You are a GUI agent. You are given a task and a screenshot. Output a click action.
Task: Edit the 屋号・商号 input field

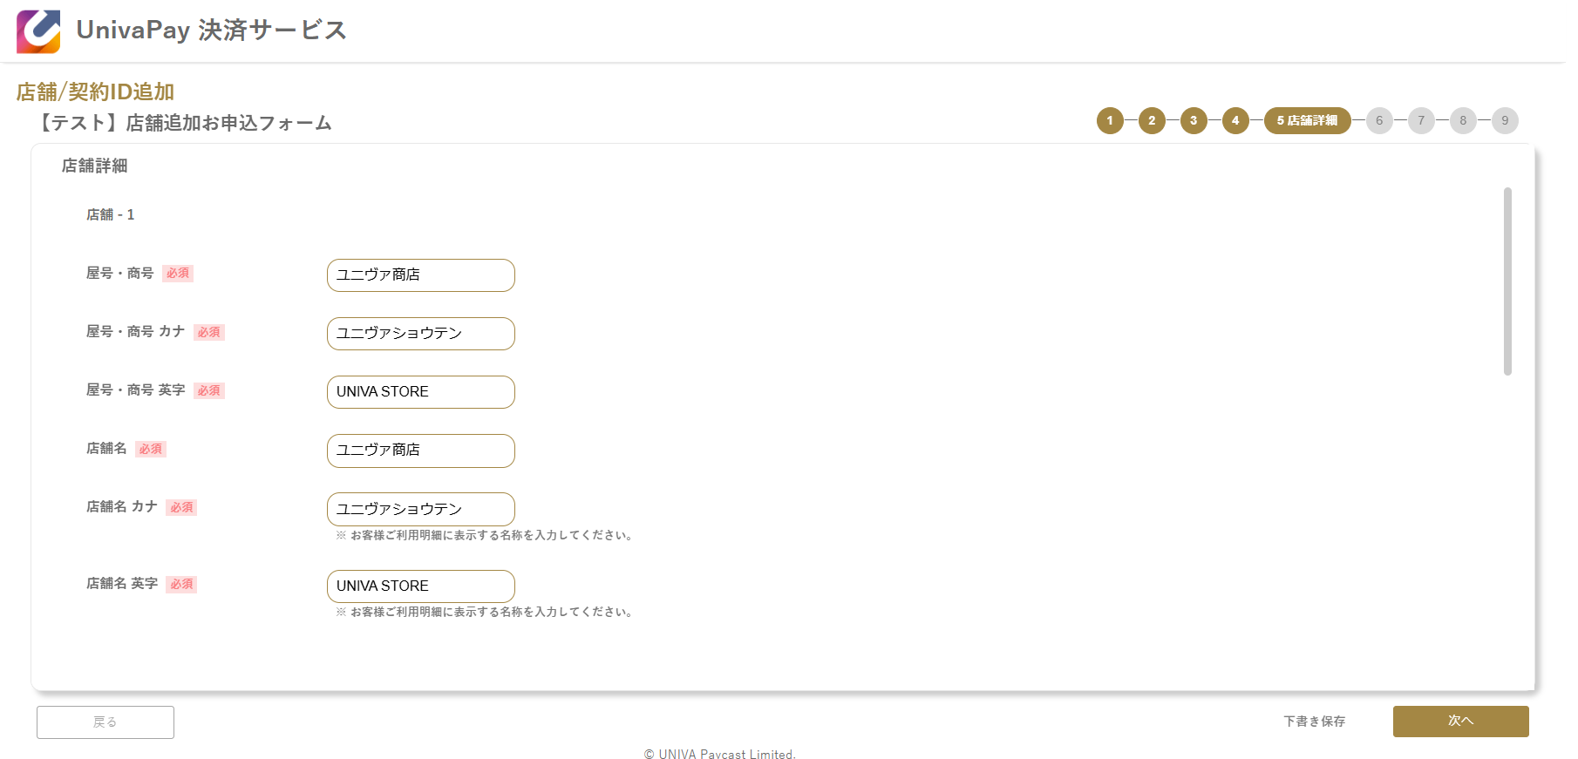click(x=421, y=275)
